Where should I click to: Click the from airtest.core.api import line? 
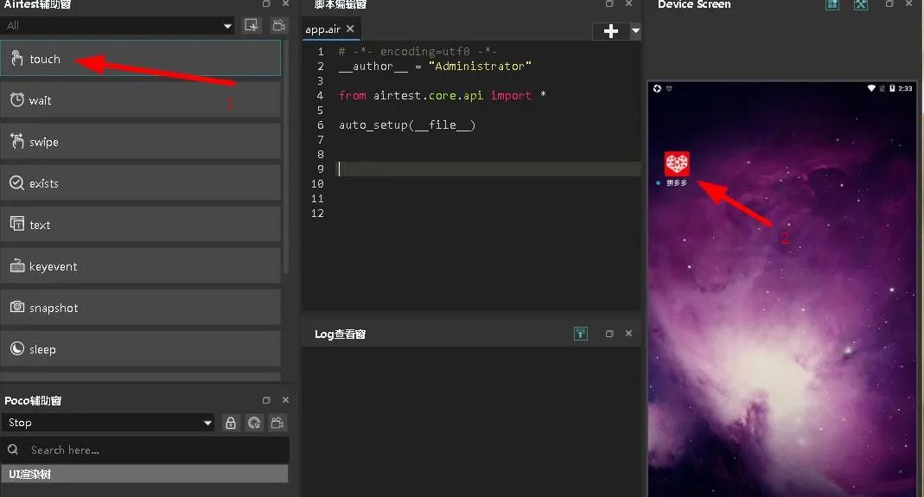click(x=443, y=95)
